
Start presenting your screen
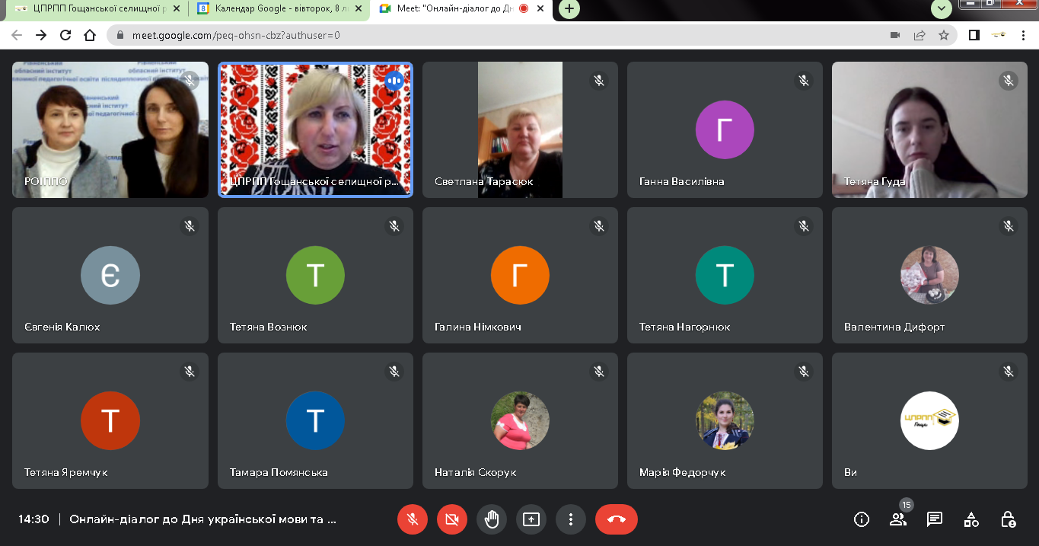pyautogui.click(x=531, y=519)
